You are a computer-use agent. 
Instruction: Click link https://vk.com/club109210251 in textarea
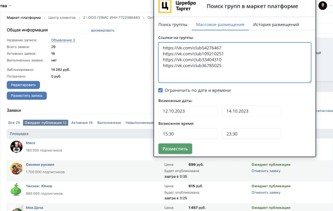[193, 54]
